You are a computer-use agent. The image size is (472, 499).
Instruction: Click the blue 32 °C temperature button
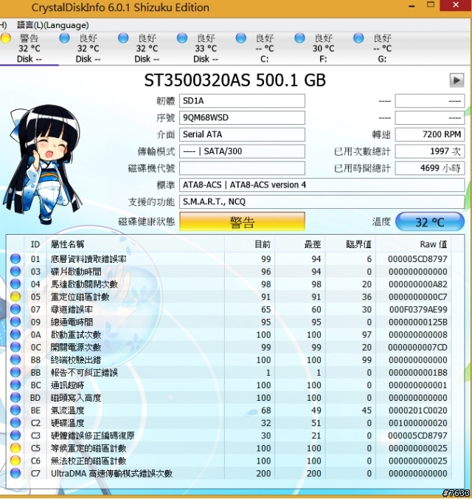click(x=429, y=221)
